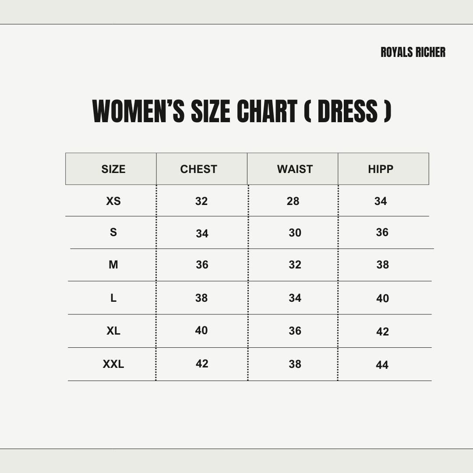
Task: Click the SIZE column header
Action: [113, 169]
